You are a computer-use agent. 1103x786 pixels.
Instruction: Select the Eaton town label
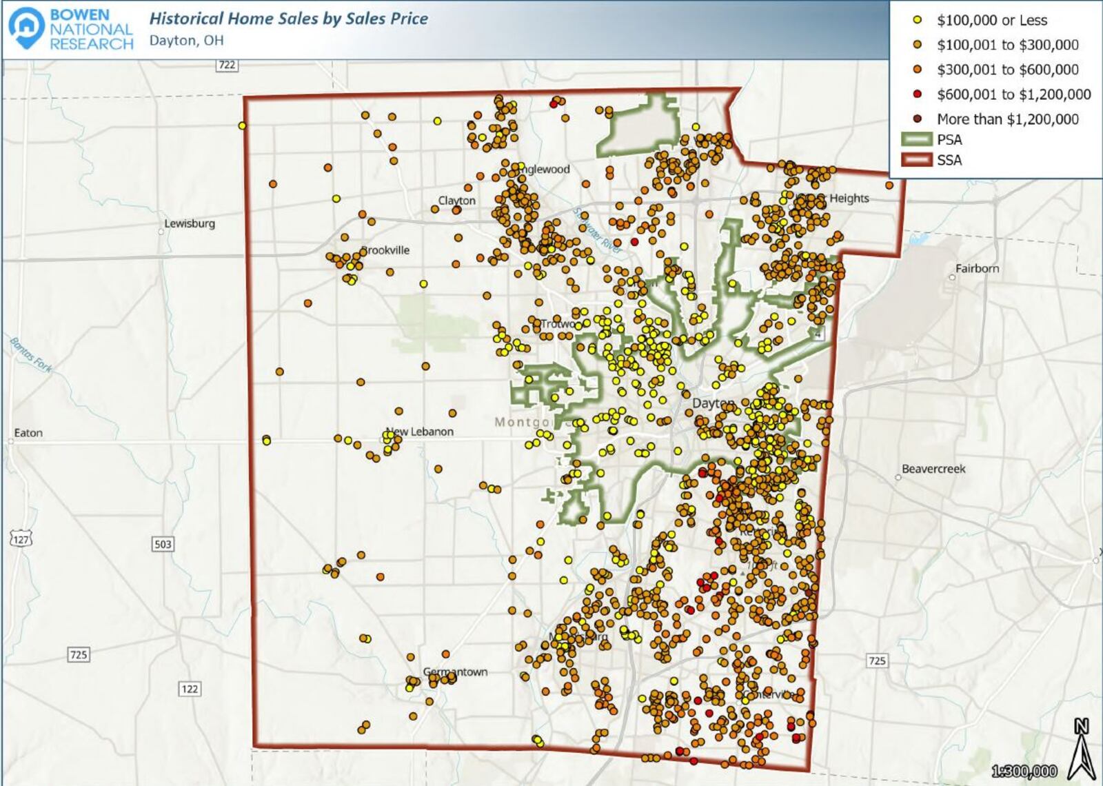pos(28,433)
